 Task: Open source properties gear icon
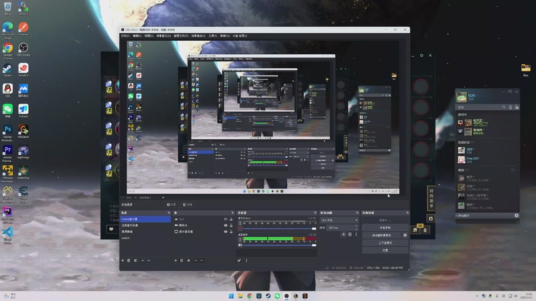pos(189,260)
